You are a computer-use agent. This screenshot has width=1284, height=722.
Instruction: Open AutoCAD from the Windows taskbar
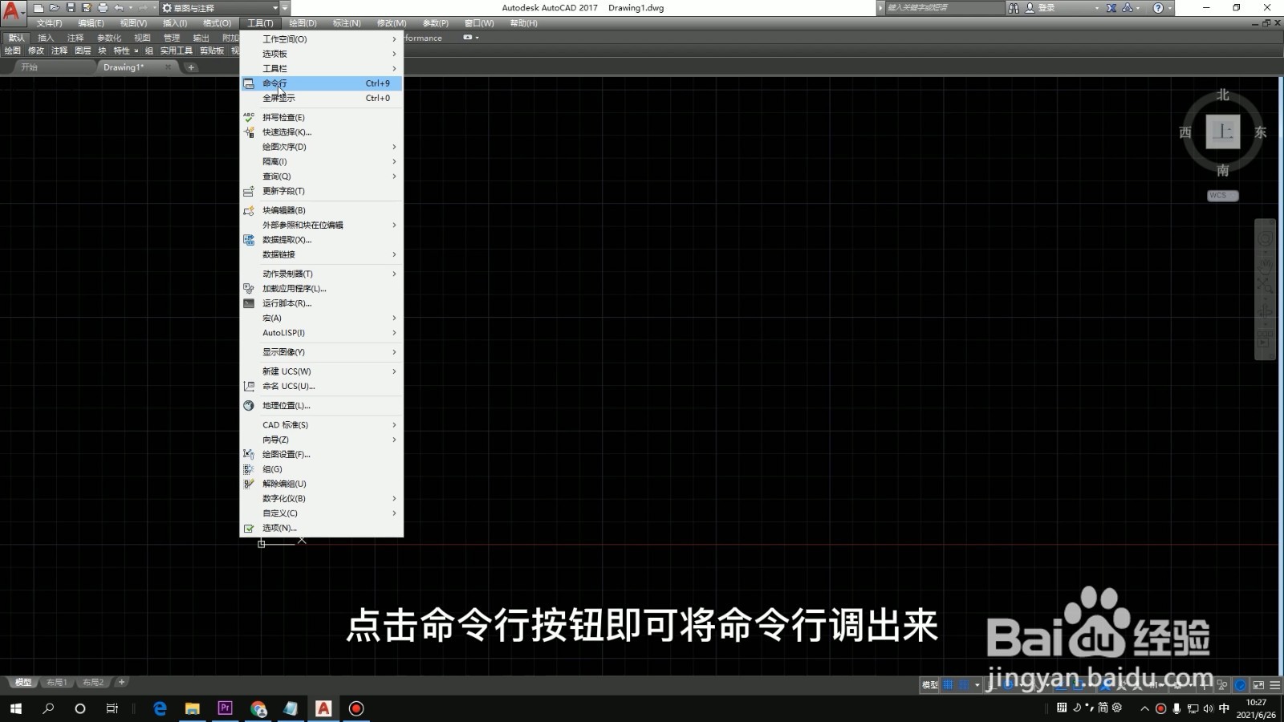click(x=323, y=708)
